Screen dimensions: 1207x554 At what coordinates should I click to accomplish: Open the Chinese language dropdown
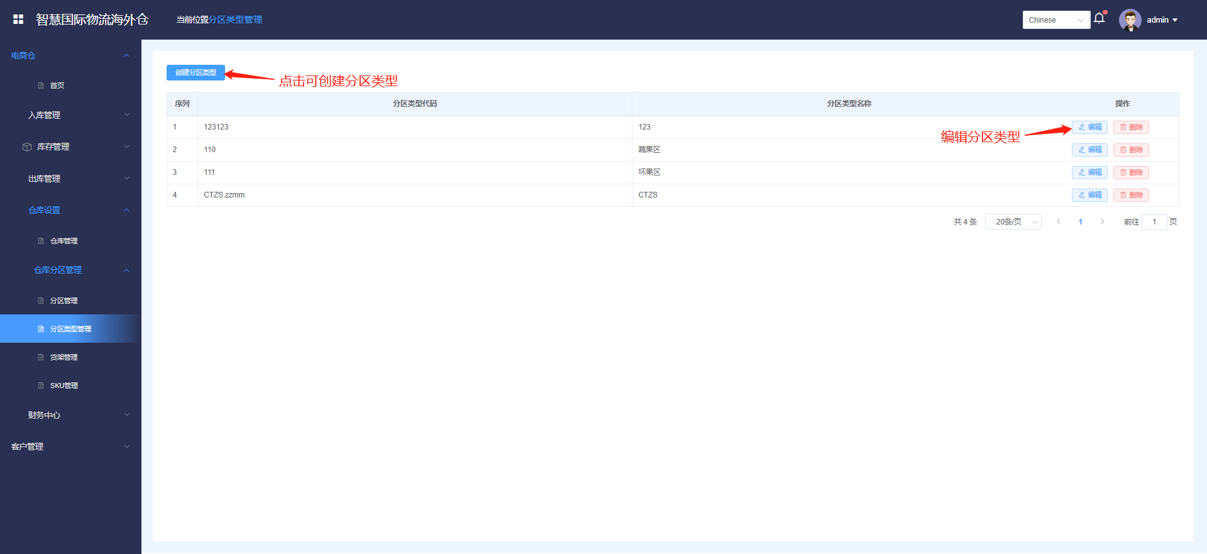click(1056, 20)
